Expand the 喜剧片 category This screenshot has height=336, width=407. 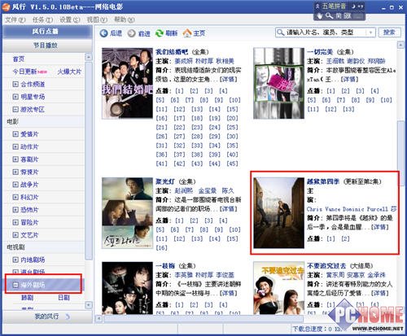click(x=15, y=159)
